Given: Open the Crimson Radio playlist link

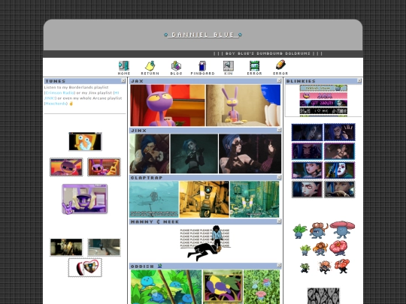Looking at the screenshot, I should [60, 93].
